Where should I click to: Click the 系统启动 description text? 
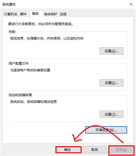click(x=34, y=102)
